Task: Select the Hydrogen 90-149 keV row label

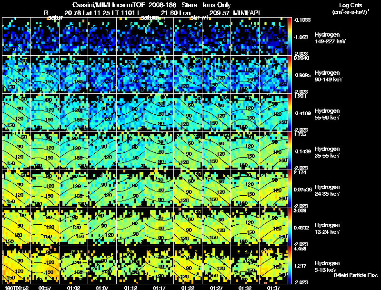Action: pyautogui.click(x=328, y=76)
